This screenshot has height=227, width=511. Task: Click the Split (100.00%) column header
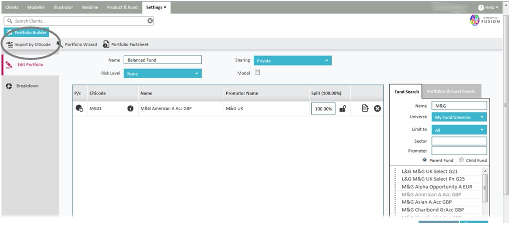(330, 93)
